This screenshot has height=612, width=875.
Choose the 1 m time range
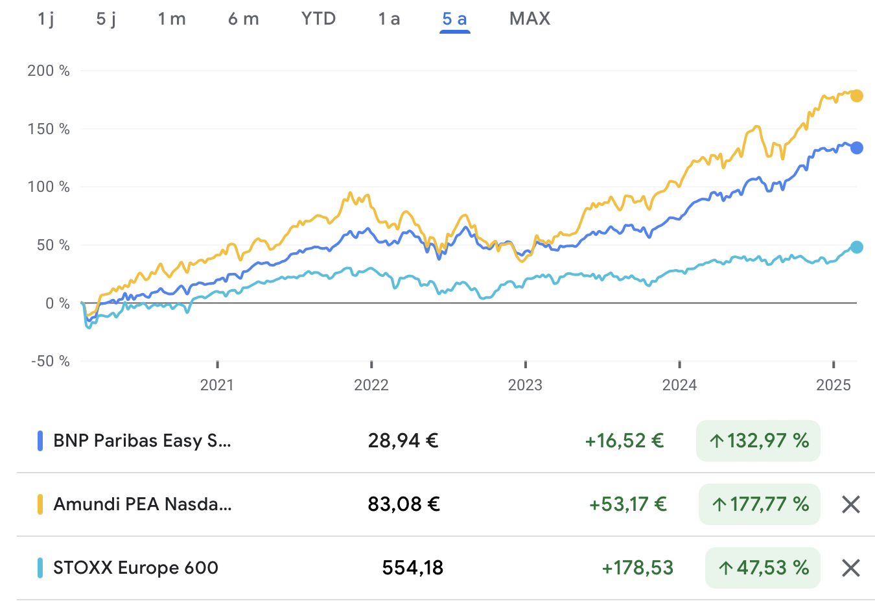[172, 19]
